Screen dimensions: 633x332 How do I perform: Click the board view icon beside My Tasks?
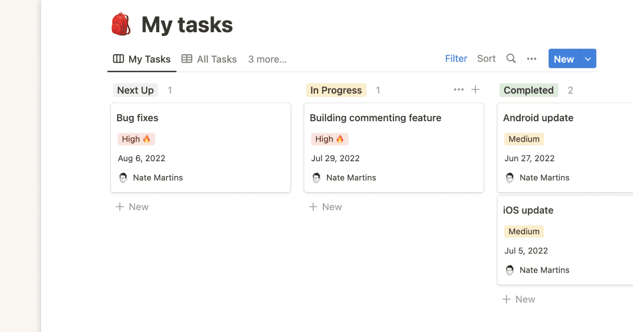(x=117, y=58)
